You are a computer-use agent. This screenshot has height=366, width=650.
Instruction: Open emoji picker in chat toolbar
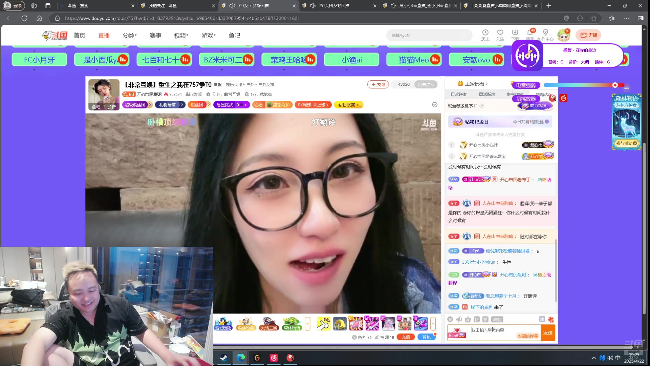point(450,319)
